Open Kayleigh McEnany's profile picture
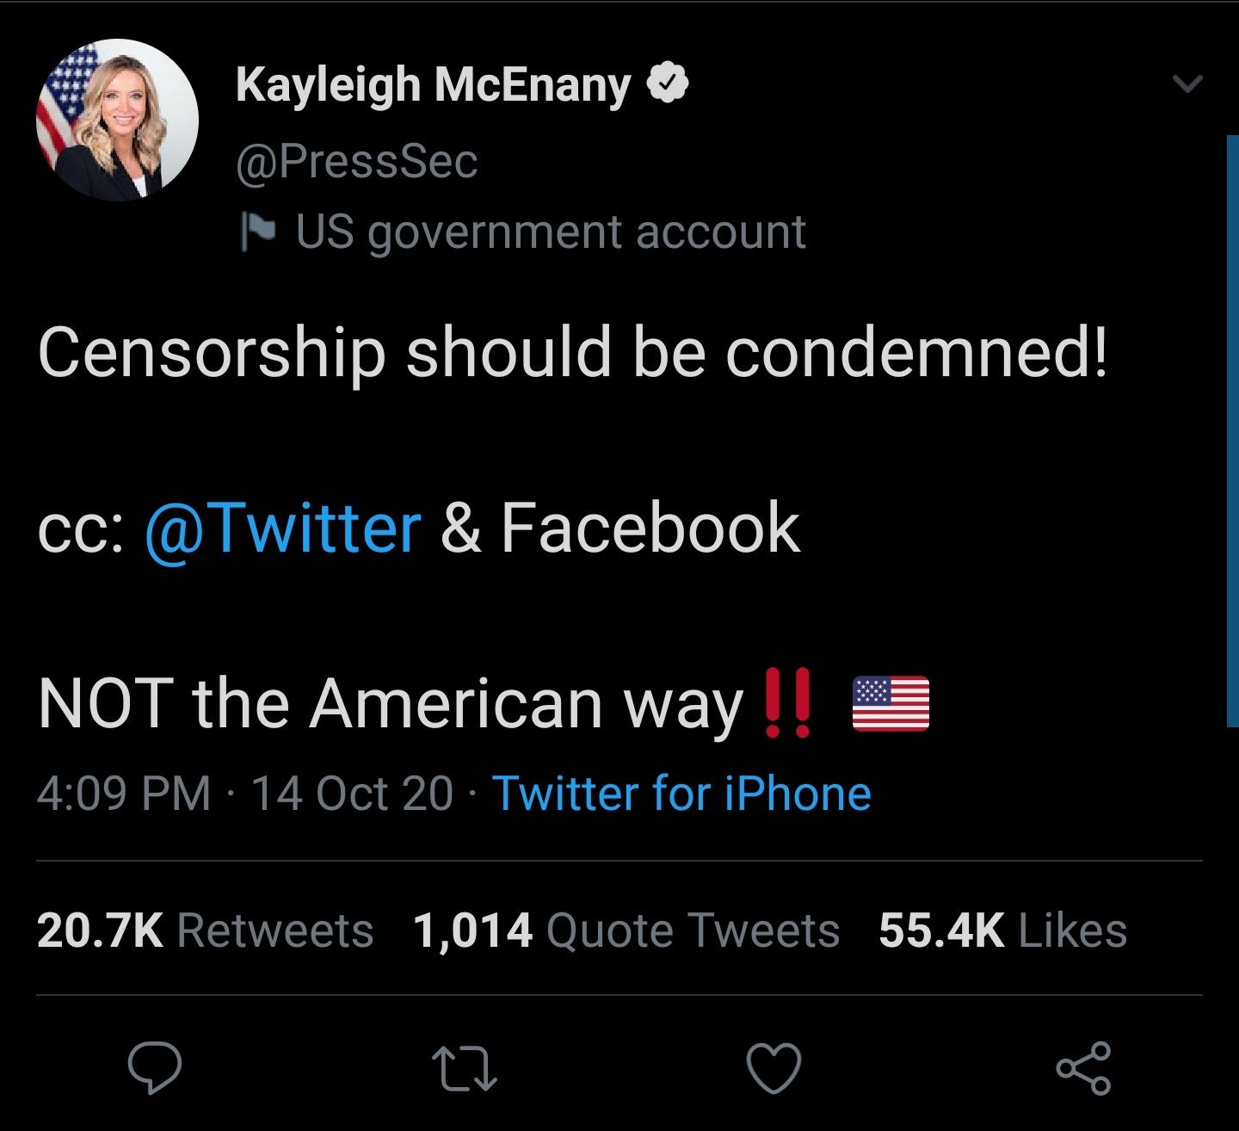Image resolution: width=1239 pixels, height=1131 pixels. 117,120
